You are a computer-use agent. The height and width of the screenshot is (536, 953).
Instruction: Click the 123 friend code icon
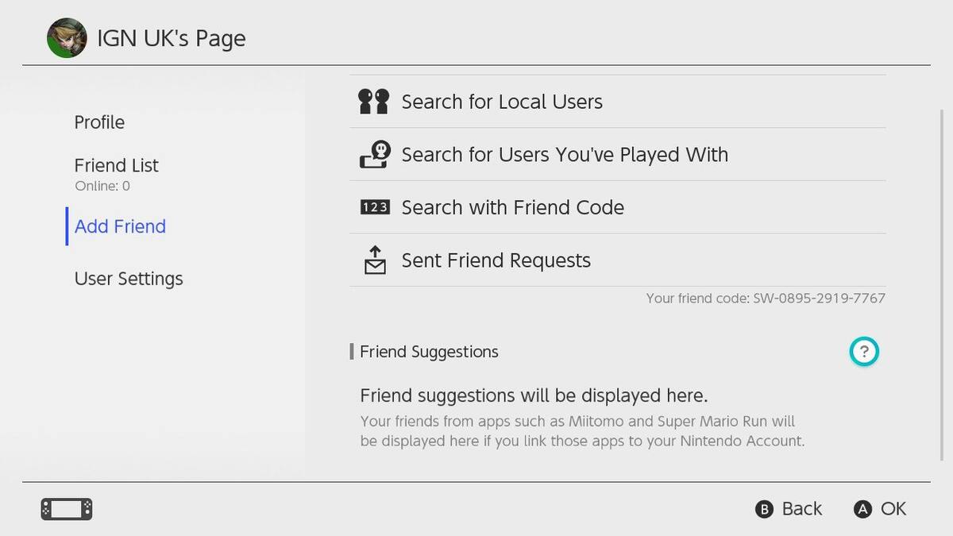tap(375, 207)
